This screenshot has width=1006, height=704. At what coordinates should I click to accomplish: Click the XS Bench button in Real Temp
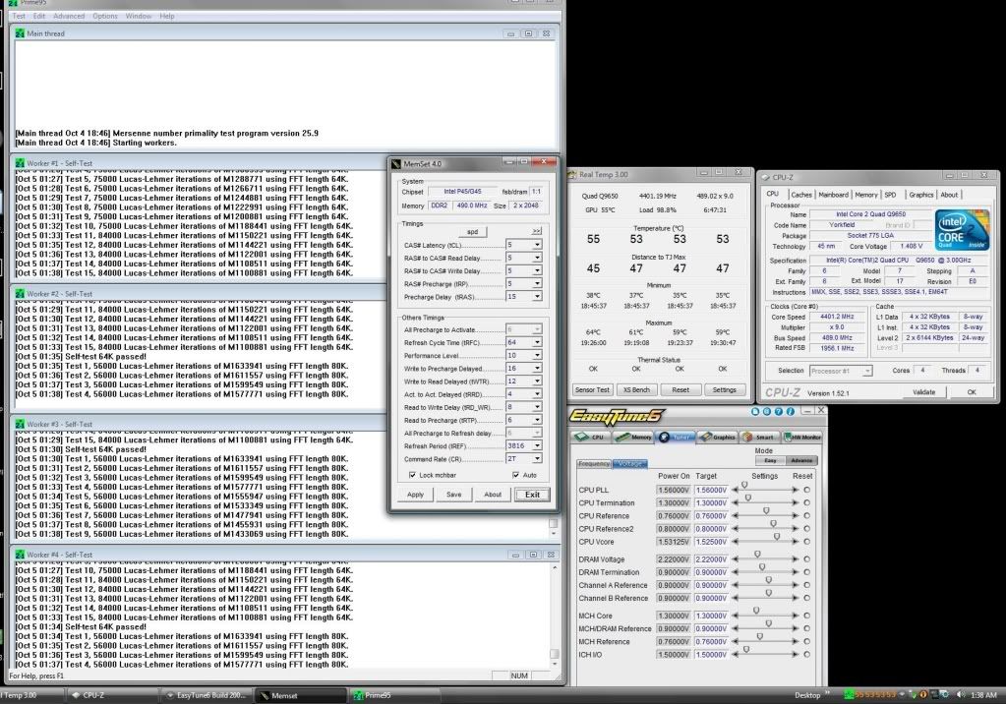[x=636, y=389]
